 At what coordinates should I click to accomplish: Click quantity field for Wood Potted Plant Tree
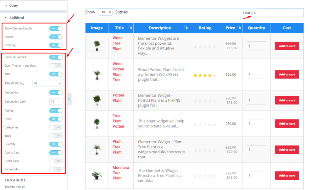256,74
